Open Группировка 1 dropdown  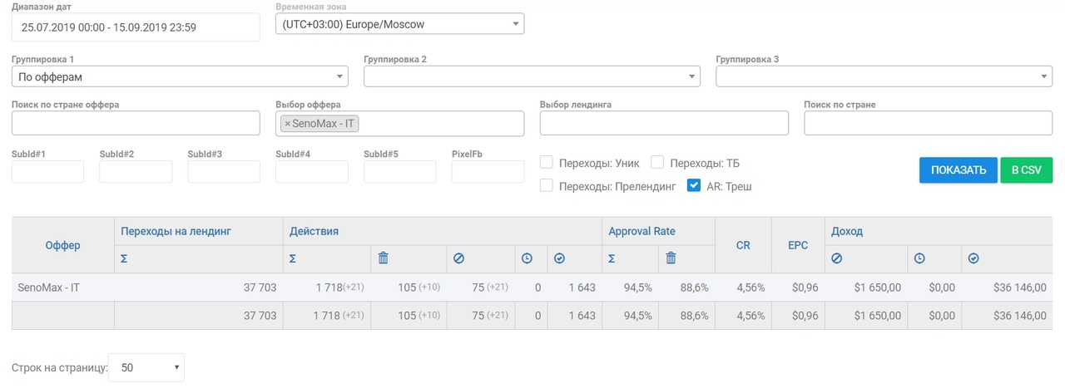(180, 76)
